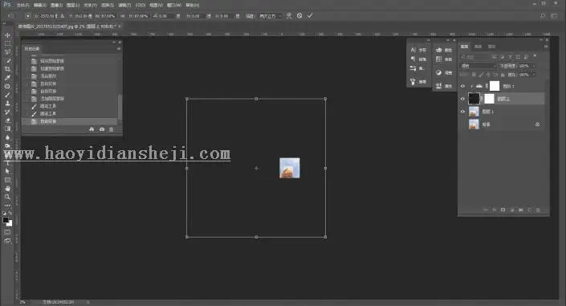The height and width of the screenshot is (306, 566).
Task: Select the Zoom magnifier tool
Action: [7, 197]
